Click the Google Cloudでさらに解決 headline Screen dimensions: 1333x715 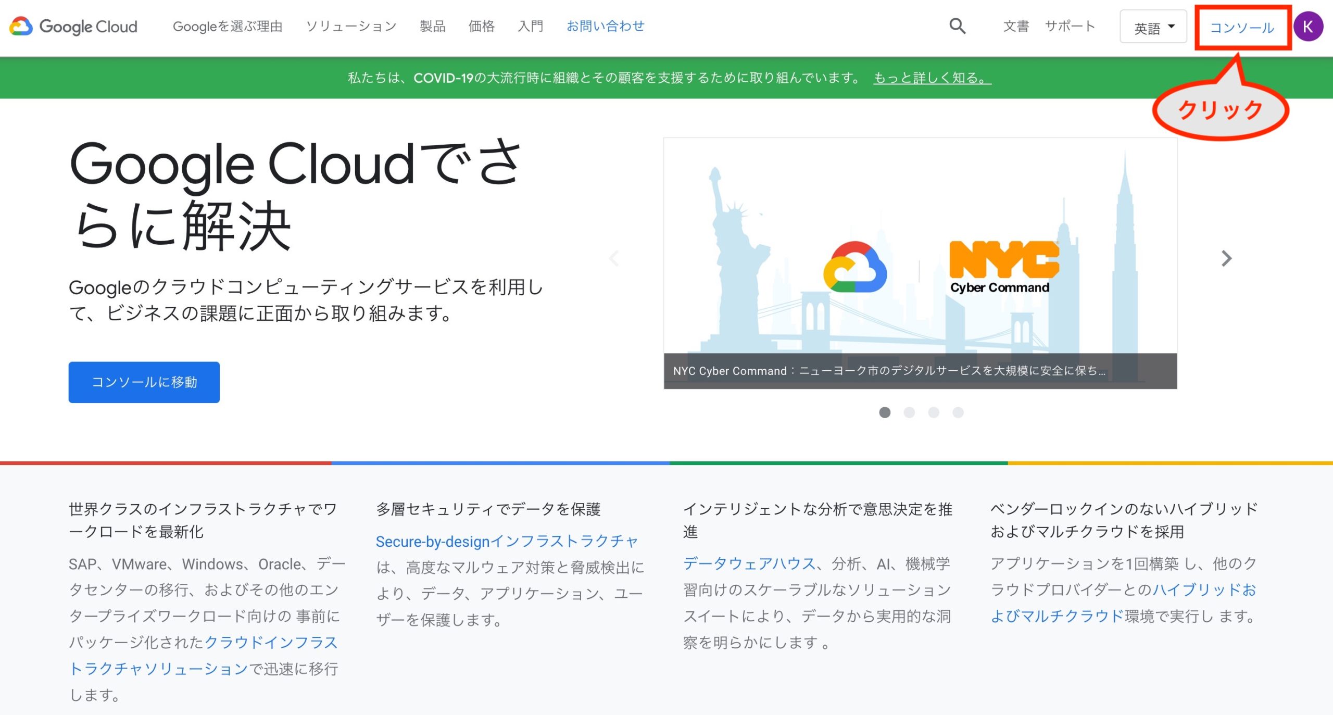[295, 195]
